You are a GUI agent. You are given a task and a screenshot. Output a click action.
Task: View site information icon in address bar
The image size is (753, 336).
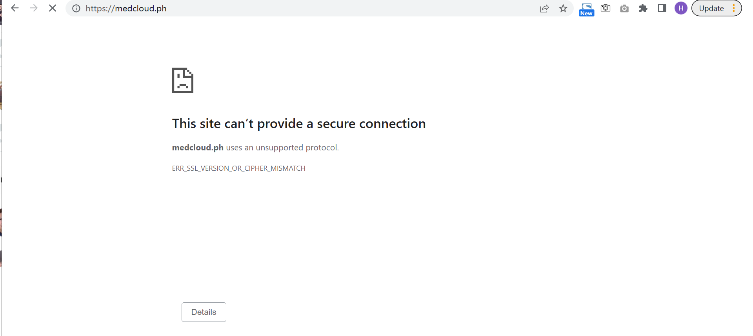pos(76,9)
